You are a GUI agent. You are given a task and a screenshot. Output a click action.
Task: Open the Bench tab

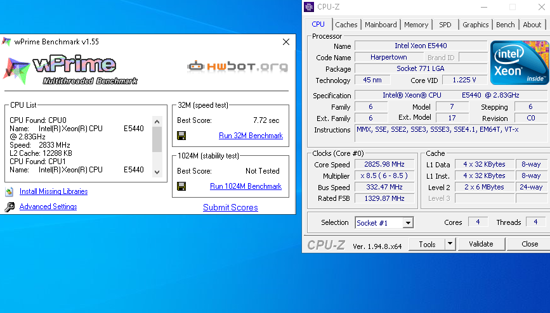click(506, 25)
